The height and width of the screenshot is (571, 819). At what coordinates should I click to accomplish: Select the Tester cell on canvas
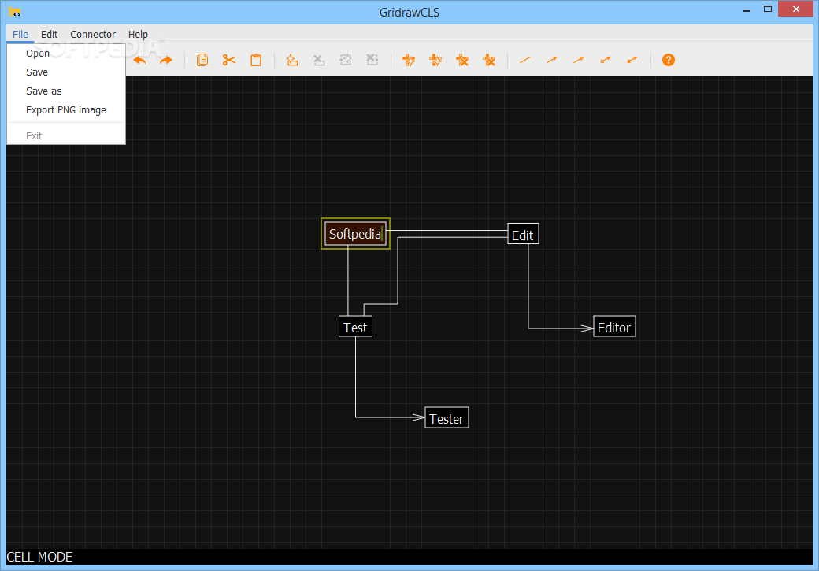447,418
